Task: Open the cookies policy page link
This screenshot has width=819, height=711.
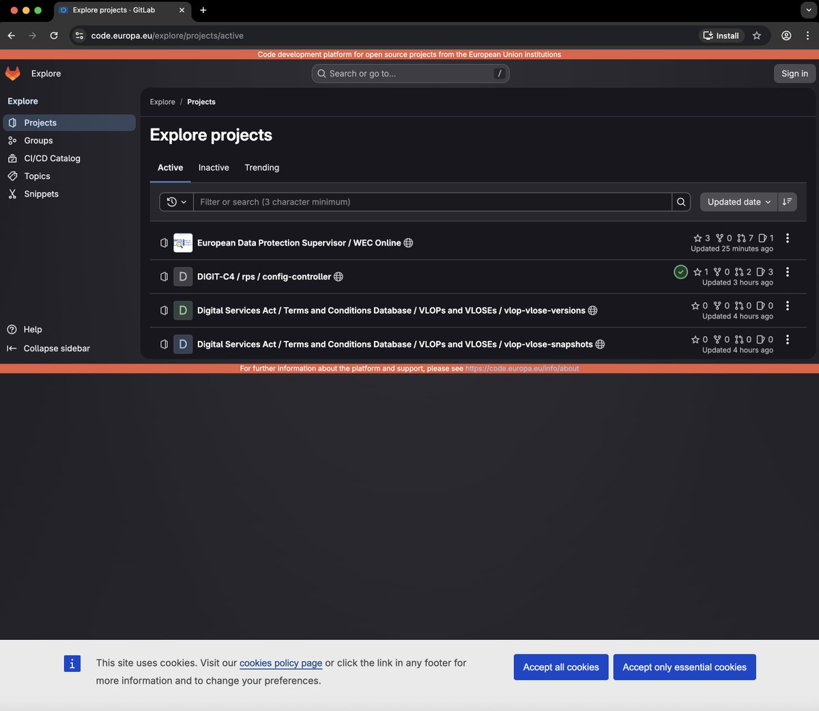Action: click(281, 663)
